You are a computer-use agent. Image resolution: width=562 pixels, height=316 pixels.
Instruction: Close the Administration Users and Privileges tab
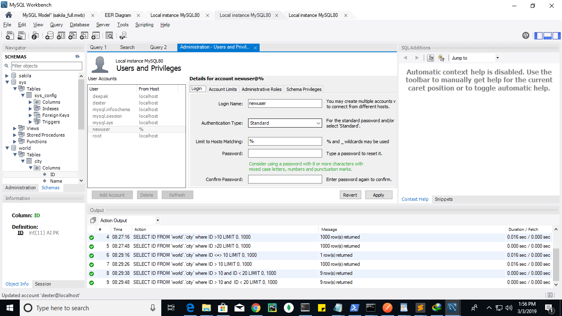255,48
